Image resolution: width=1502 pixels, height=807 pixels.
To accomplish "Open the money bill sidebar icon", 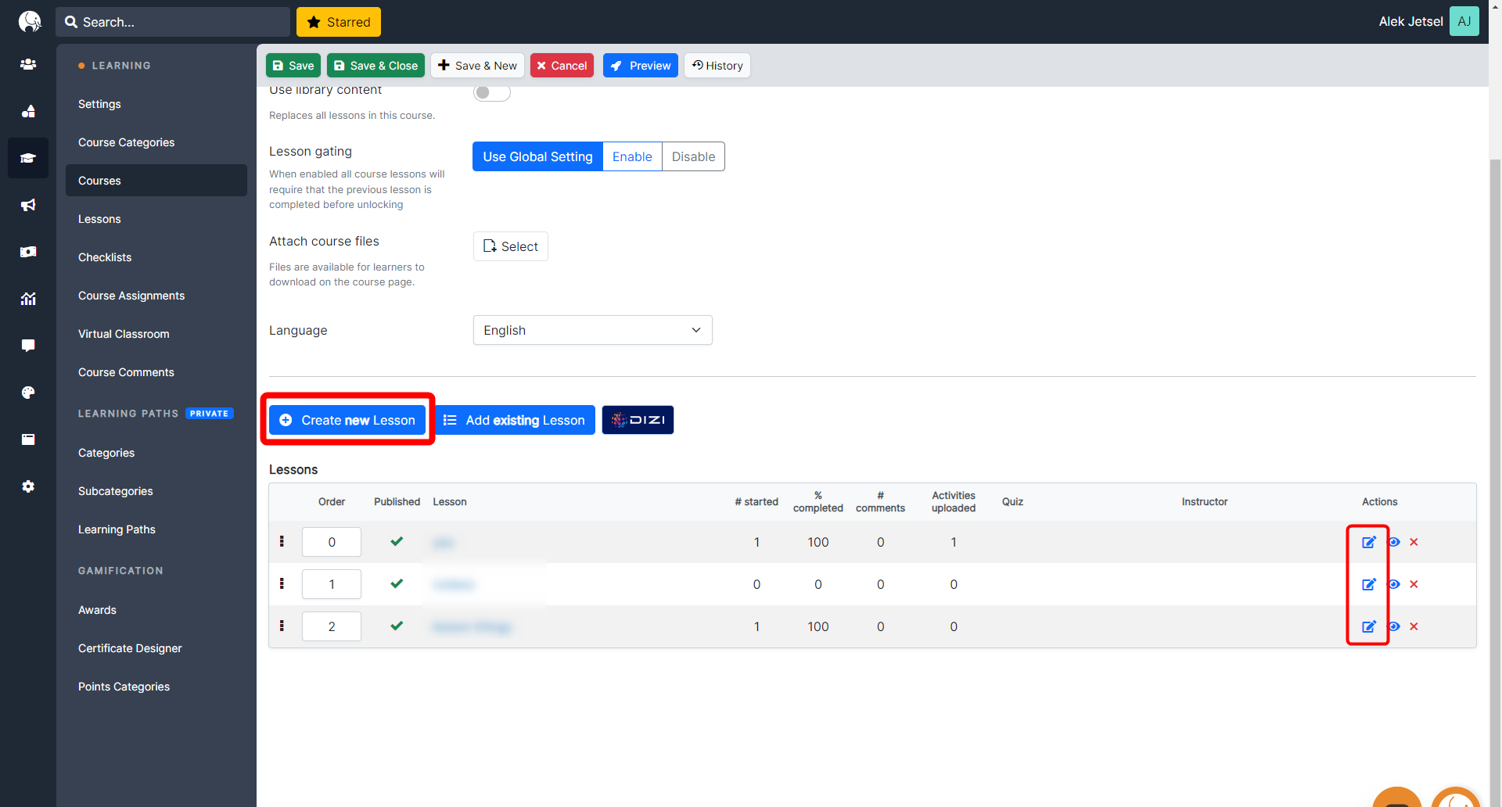I will click(28, 252).
